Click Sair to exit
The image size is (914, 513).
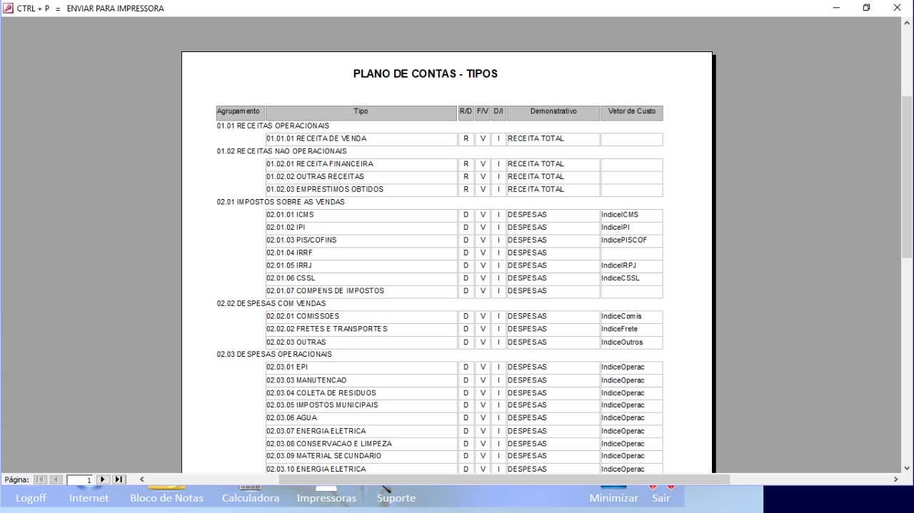pyautogui.click(x=661, y=498)
